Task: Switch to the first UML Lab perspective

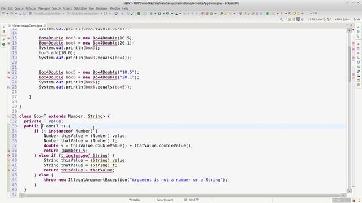Action: [x=315, y=19]
